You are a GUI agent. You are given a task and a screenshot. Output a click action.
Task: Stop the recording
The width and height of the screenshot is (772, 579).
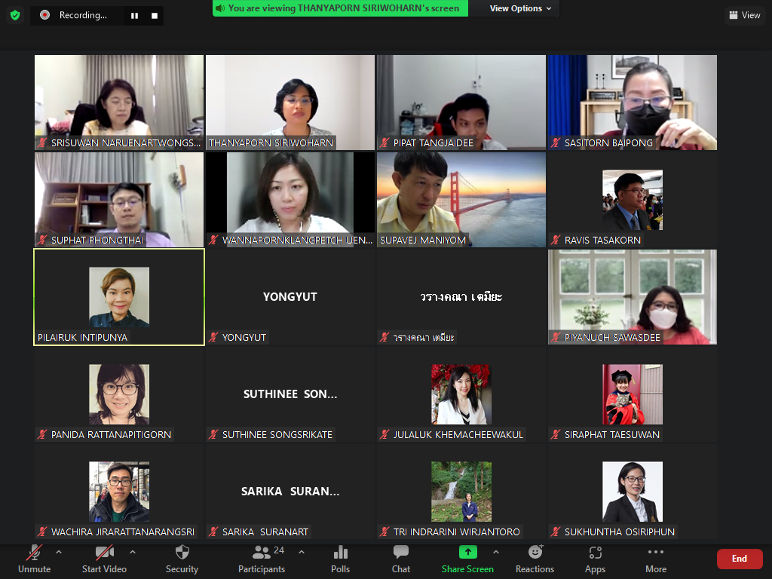click(x=155, y=16)
